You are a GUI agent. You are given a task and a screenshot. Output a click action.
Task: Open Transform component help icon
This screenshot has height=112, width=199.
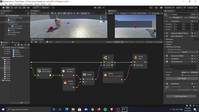coord(192,21)
